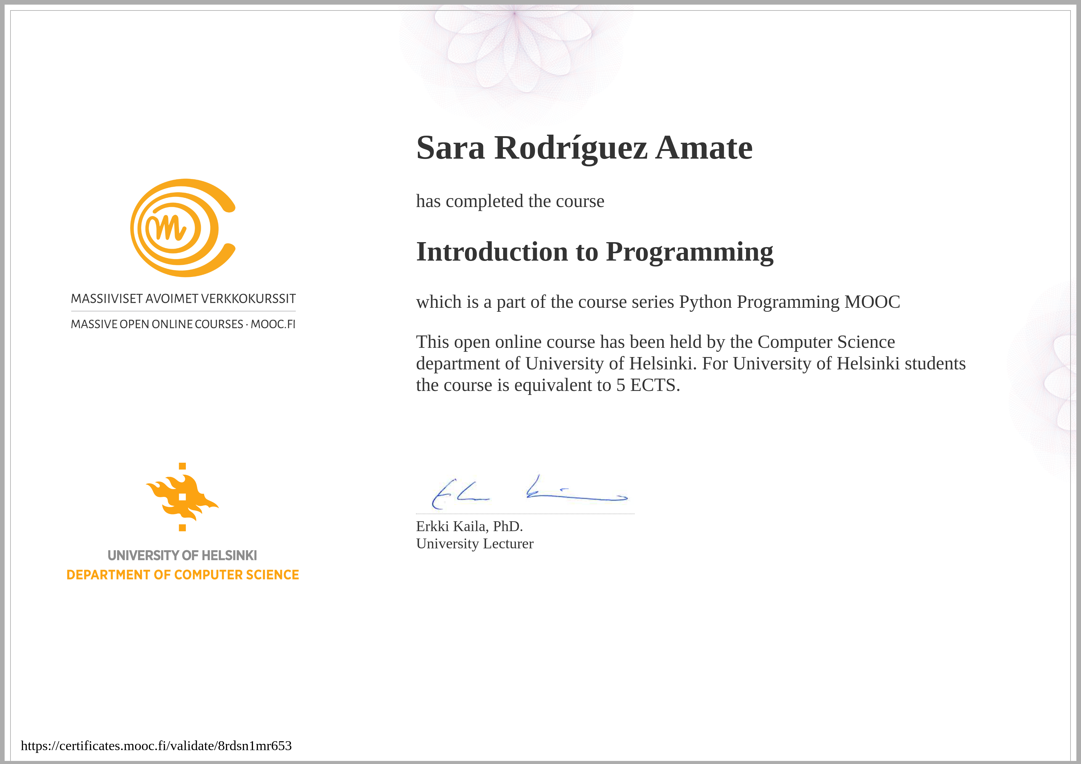
Task: Click the line mentioning Python Programming MOOC
Action: pos(658,302)
